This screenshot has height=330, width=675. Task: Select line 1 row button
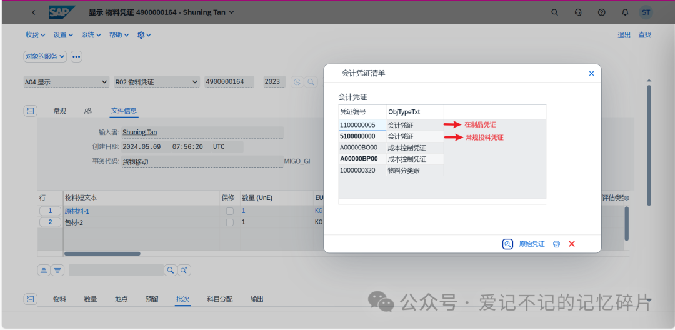(x=51, y=211)
